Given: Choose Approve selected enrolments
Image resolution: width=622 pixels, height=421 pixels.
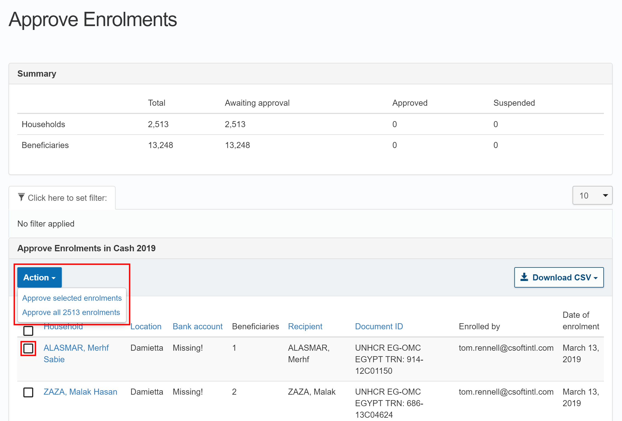Looking at the screenshot, I should pos(72,298).
